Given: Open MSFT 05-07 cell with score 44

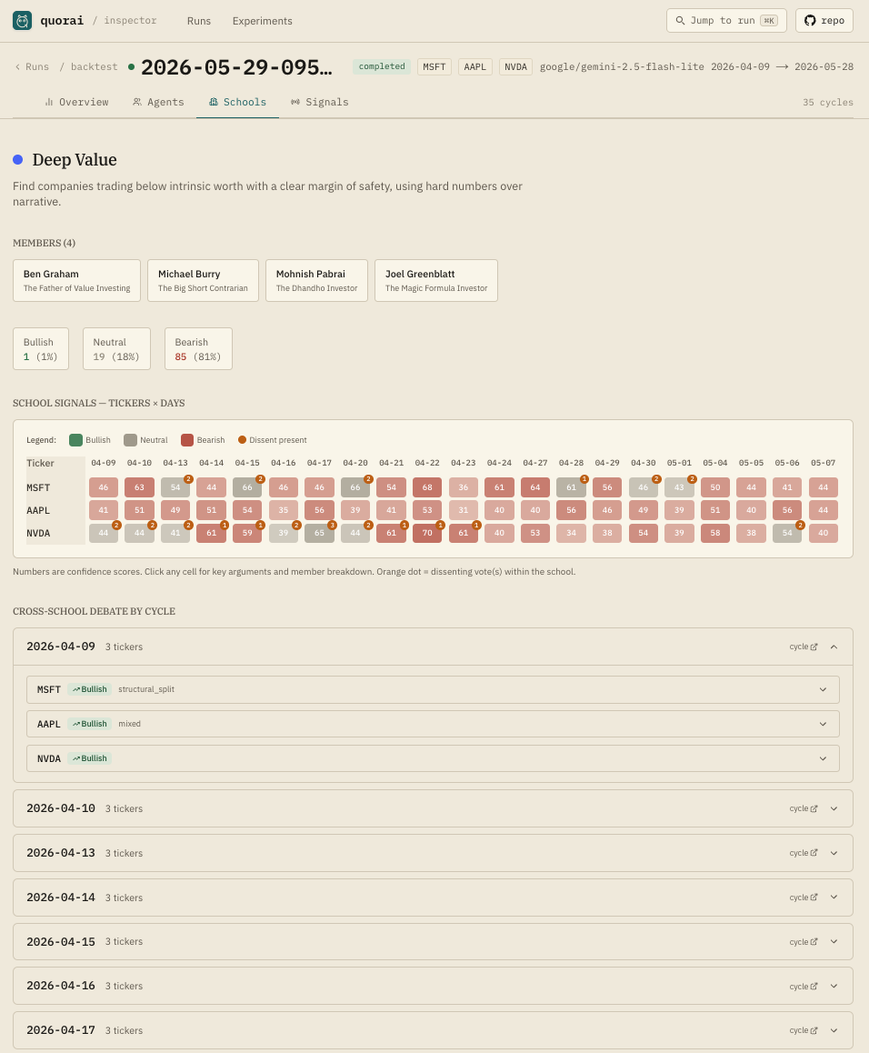Looking at the screenshot, I should [x=824, y=487].
